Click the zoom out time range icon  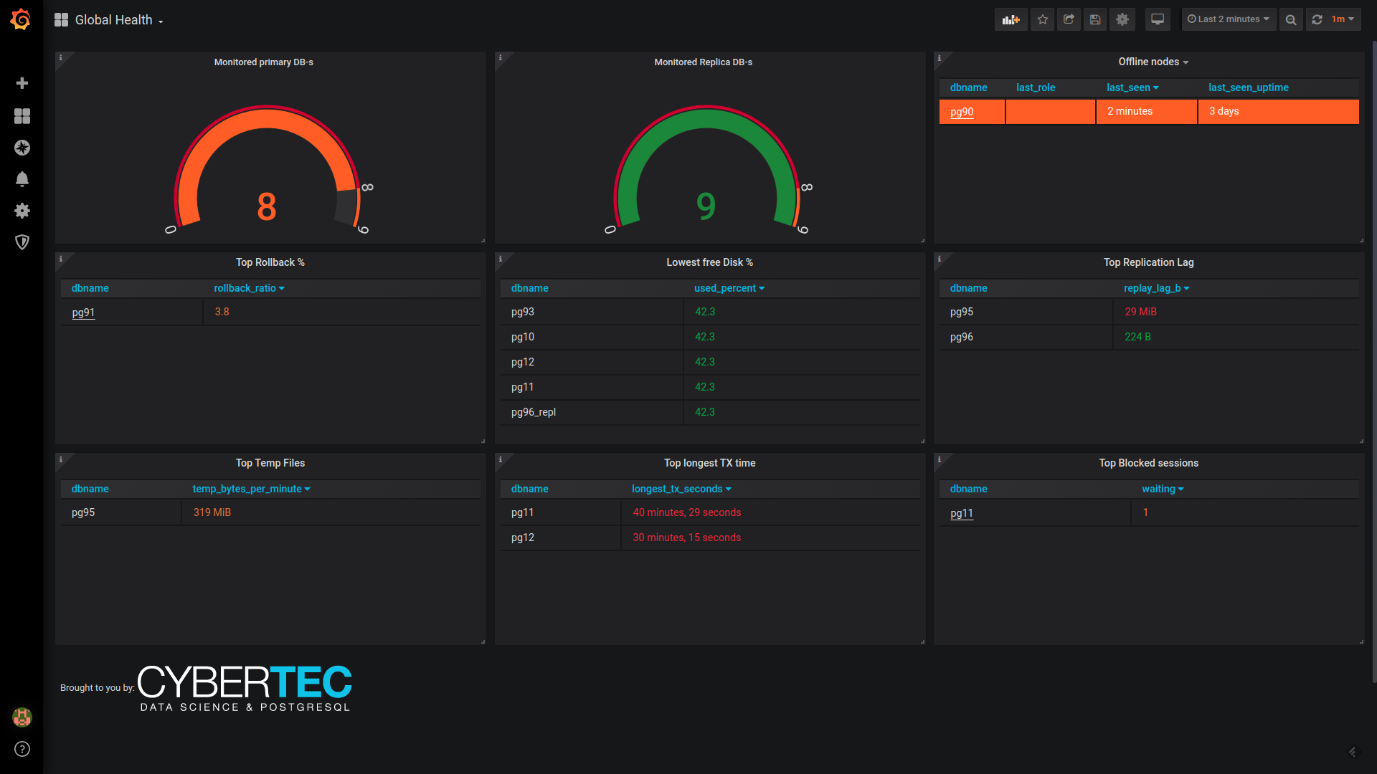coord(1291,19)
